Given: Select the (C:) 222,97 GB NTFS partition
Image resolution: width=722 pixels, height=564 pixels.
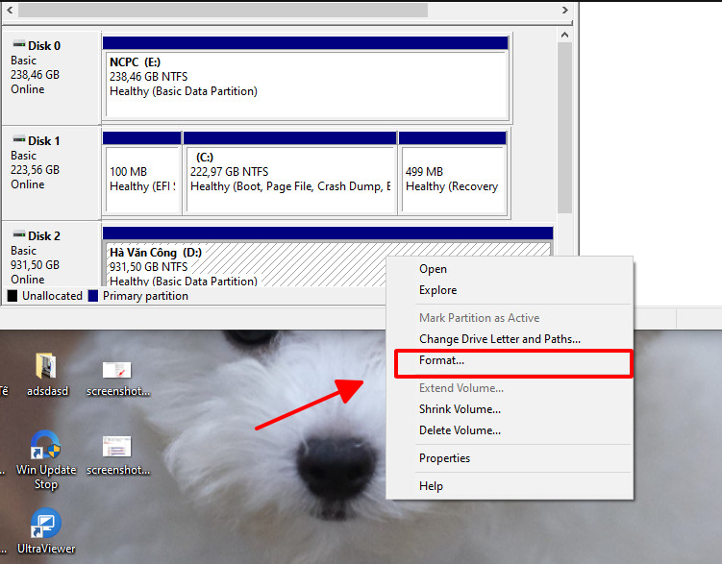Looking at the screenshot, I should pos(290,174).
